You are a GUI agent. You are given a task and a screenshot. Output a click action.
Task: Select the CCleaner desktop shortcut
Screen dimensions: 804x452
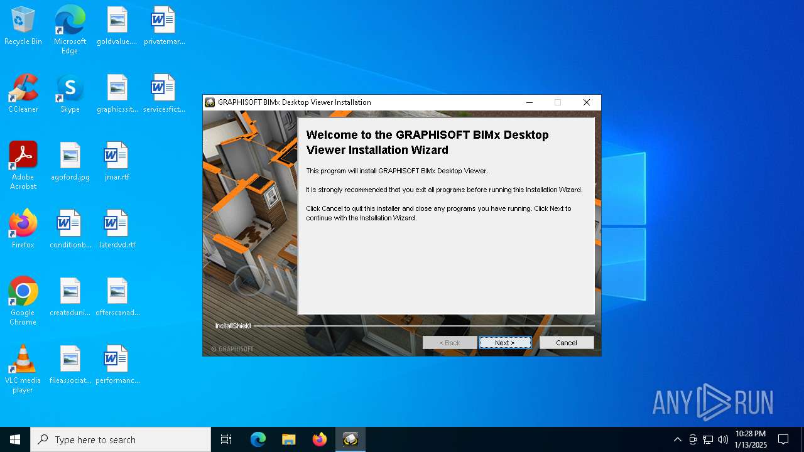pyautogui.click(x=23, y=94)
